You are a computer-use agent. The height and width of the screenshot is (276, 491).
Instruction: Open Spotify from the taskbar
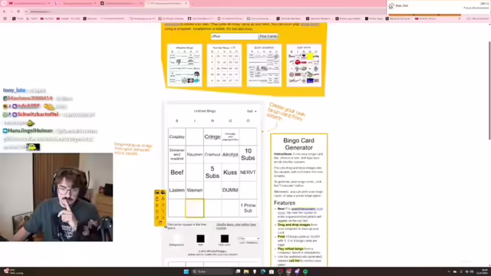[305, 271]
